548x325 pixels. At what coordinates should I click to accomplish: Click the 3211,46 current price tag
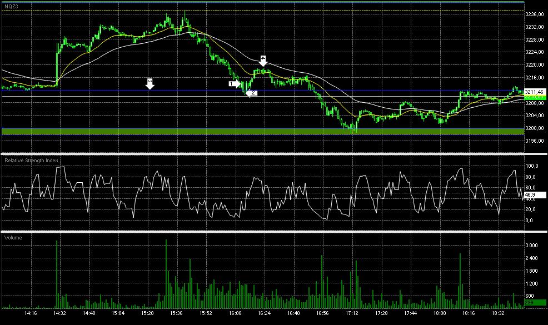tap(535, 92)
